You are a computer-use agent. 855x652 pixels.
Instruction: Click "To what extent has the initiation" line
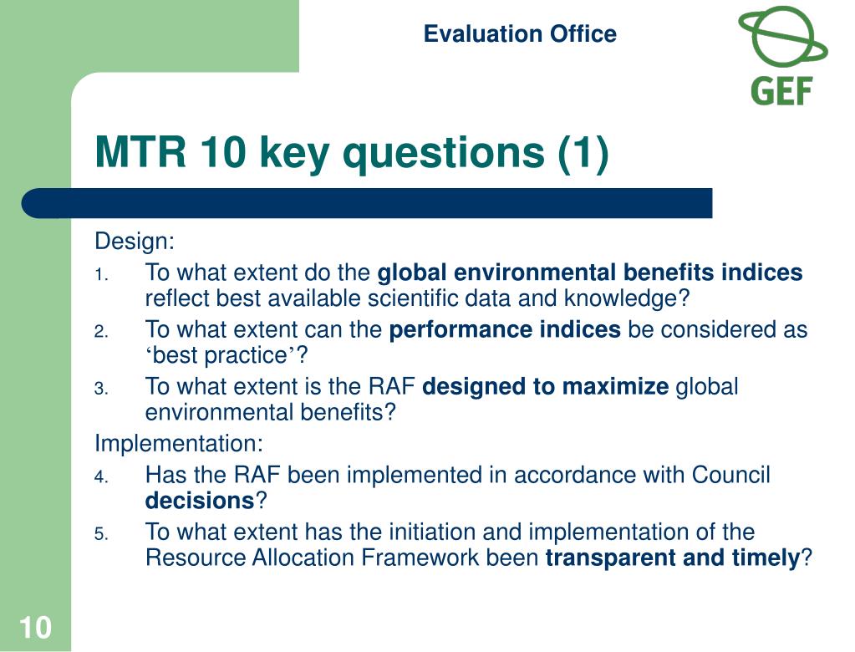[x=450, y=532]
